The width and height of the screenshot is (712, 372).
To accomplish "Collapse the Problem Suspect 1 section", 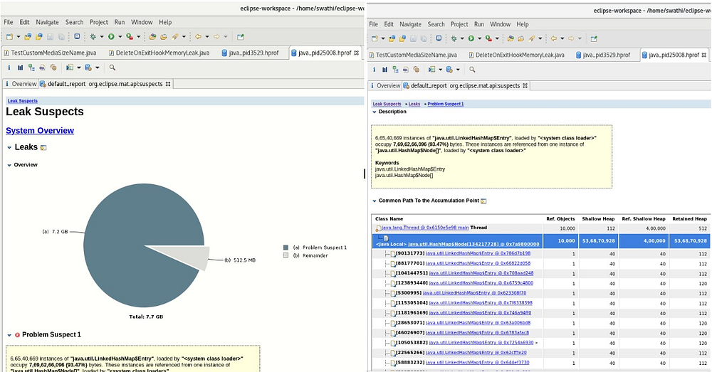I will [9, 335].
